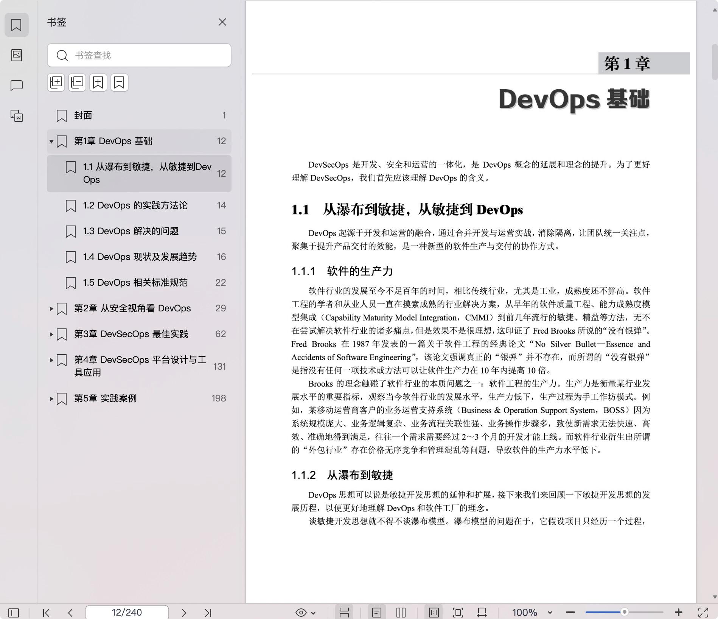Image resolution: width=718 pixels, height=619 pixels.
Task: Zoom out with the minus button
Action: tap(570, 612)
